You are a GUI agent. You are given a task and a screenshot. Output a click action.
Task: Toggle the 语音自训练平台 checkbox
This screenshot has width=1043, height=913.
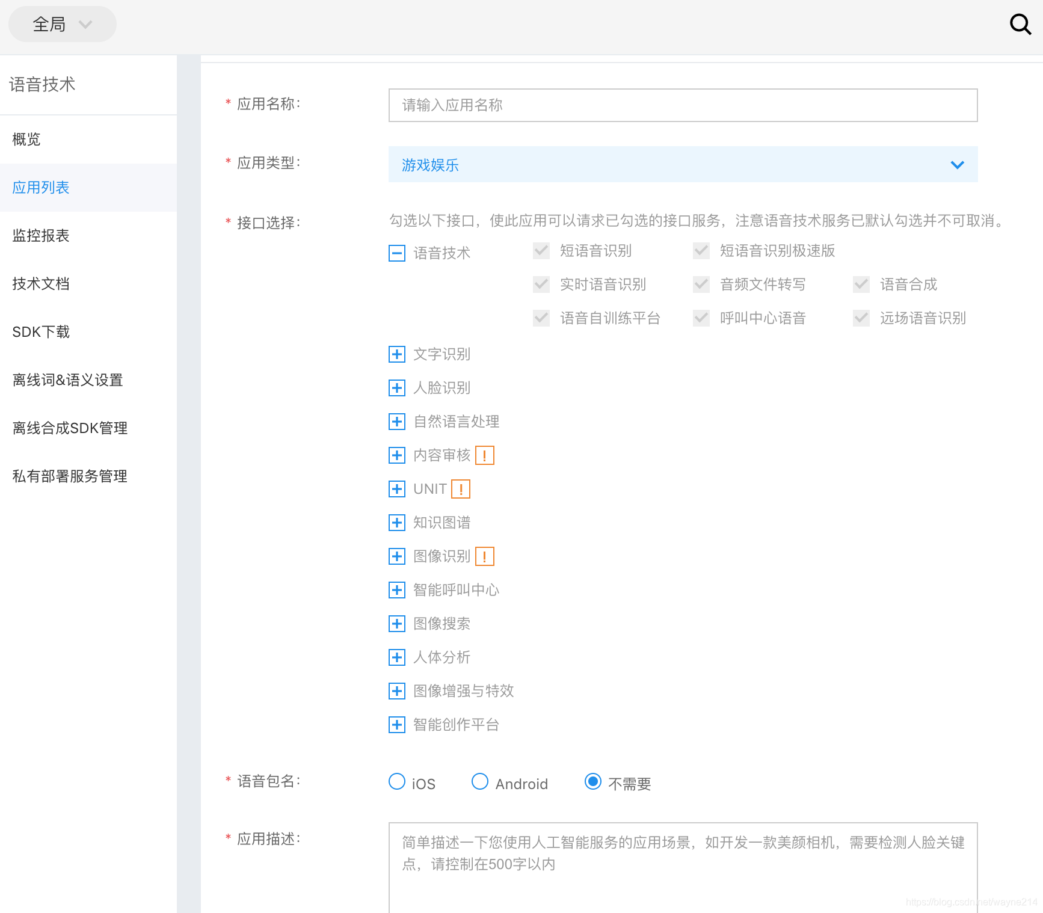pos(541,318)
